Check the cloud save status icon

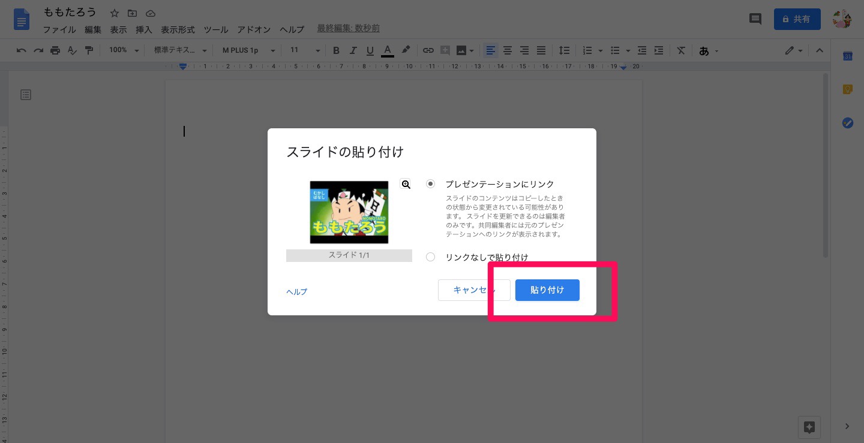(x=151, y=13)
